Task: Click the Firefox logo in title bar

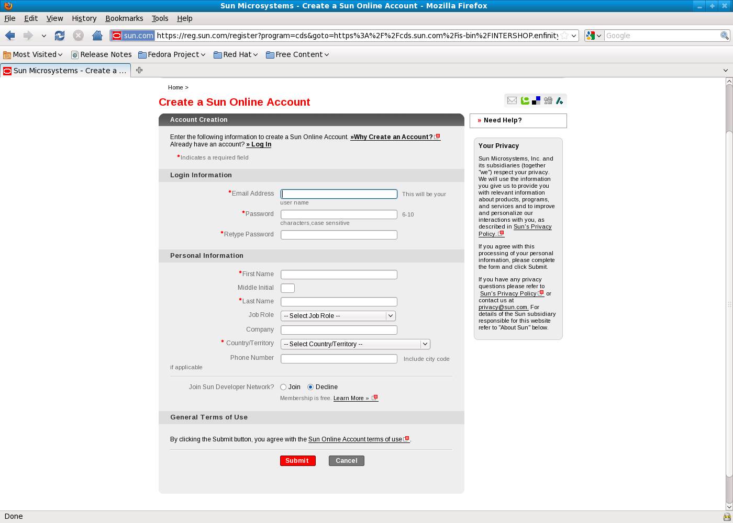Action: tap(8, 6)
